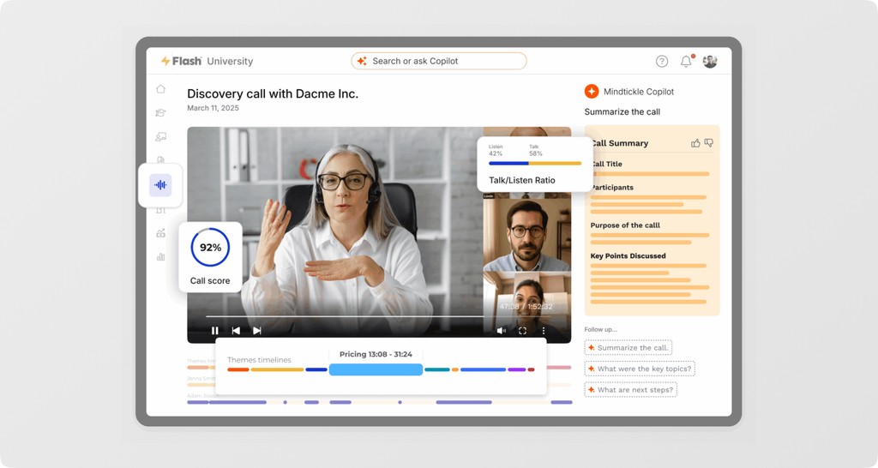This screenshot has width=878, height=468.
Task: Select the Pricing segment on themes timeline
Action: (x=376, y=369)
